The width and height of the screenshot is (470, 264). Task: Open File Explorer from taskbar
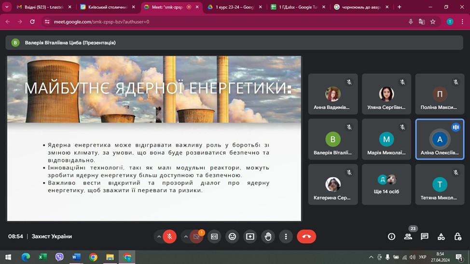coord(110,257)
